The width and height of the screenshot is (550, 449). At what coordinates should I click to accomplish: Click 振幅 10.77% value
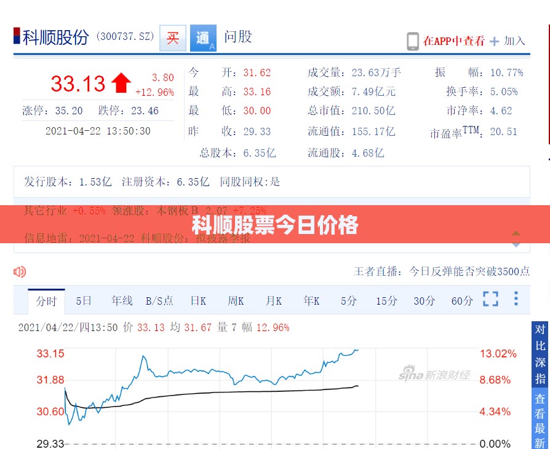point(507,73)
